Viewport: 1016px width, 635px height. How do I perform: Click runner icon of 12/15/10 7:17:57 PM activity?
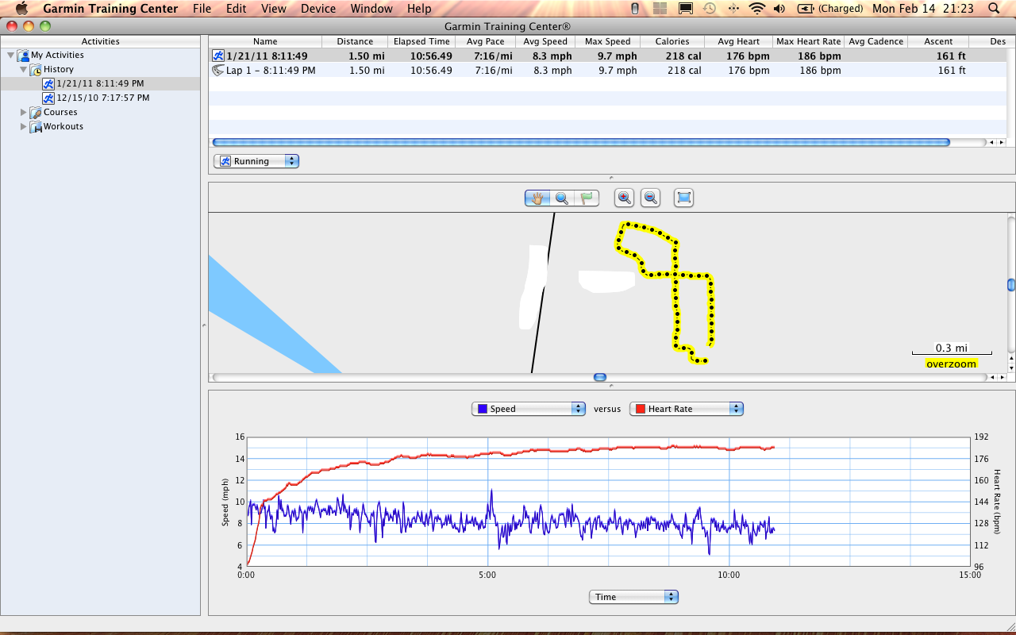(49, 98)
